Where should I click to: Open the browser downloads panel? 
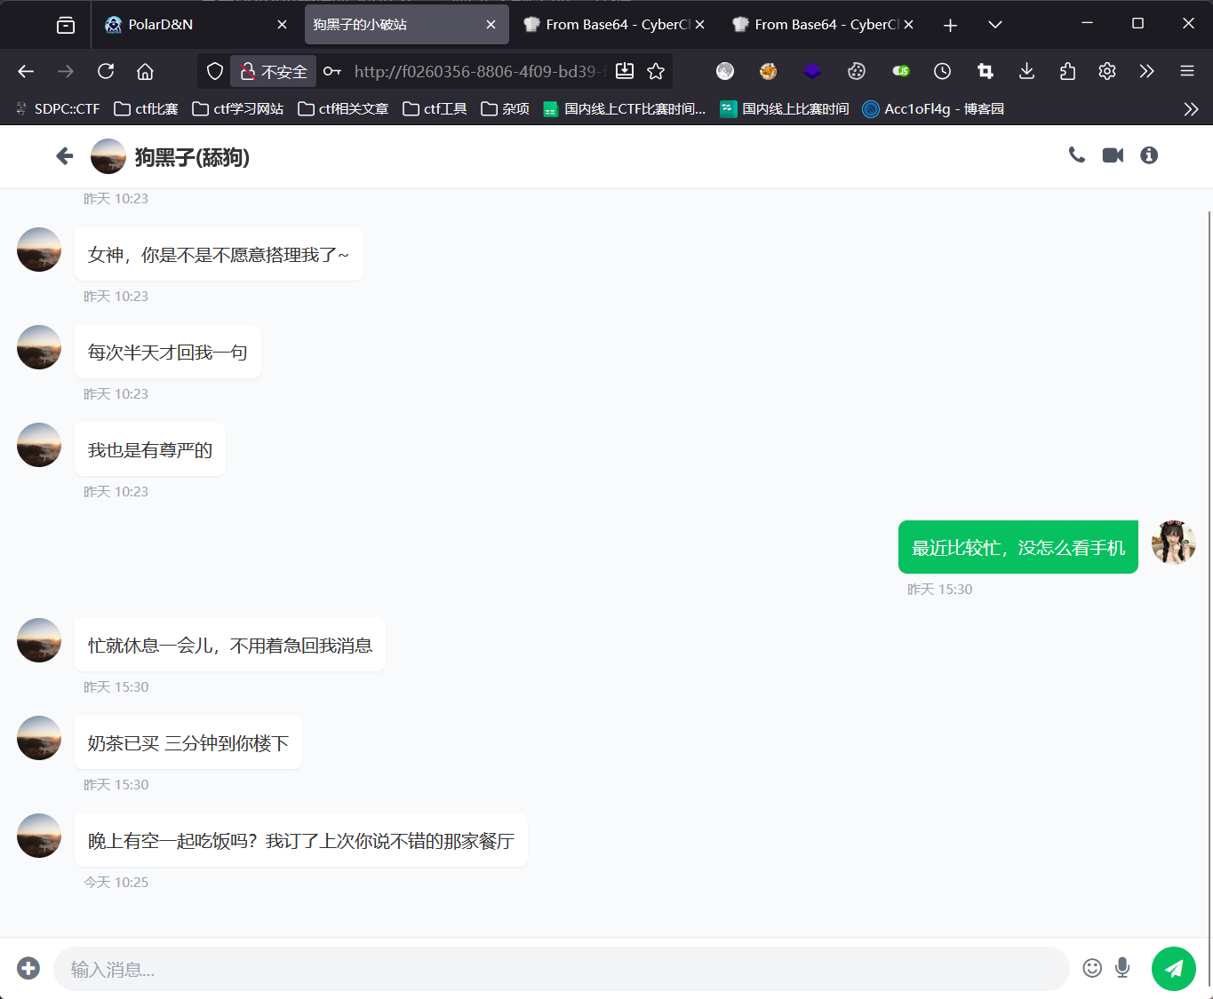click(x=1026, y=71)
